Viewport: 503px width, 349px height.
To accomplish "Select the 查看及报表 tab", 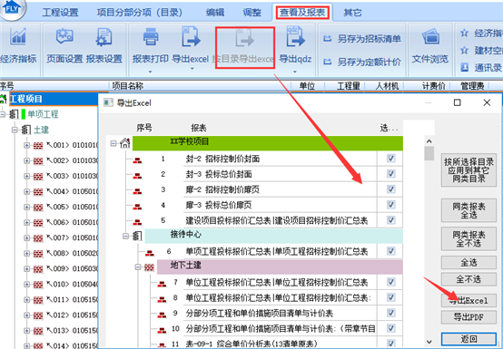I will point(302,13).
